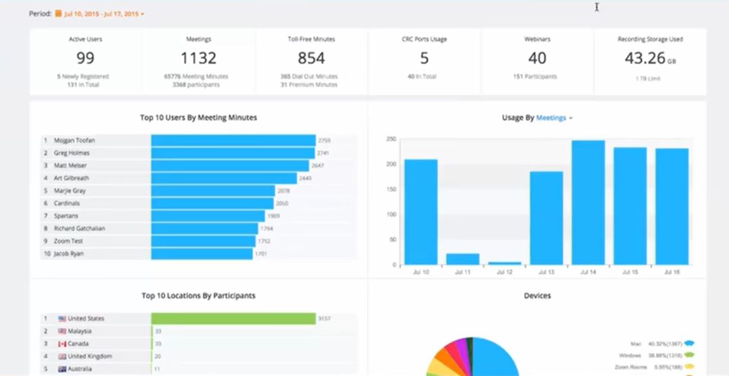Select the CRC Ports Usage card
729x376 pixels.
coord(425,62)
